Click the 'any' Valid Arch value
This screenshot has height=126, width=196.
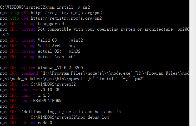72,46
